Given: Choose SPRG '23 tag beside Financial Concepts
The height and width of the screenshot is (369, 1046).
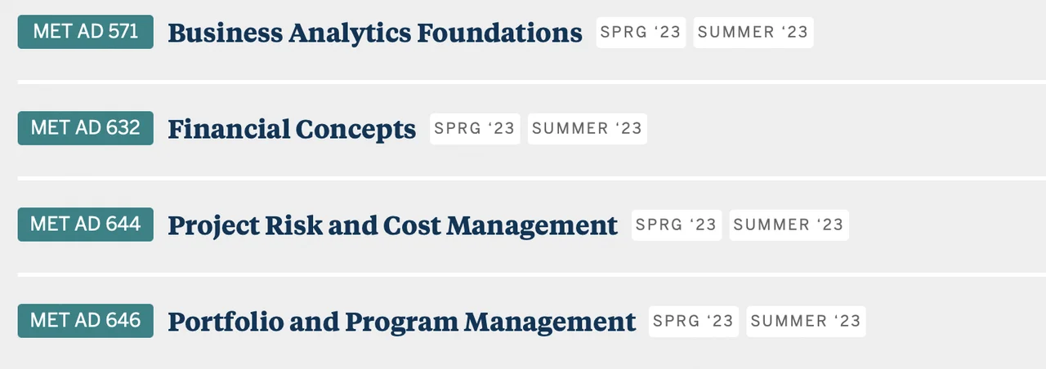Looking at the screenshot, I should click(x=475, y=129).
